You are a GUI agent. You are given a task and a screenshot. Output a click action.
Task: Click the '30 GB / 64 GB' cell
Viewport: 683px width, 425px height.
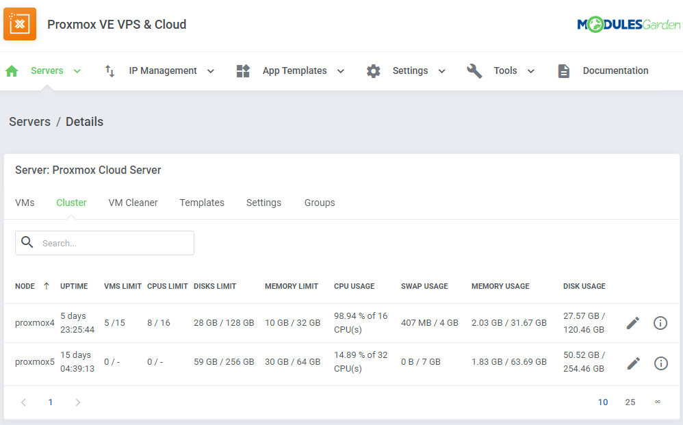tap(292, 362)
